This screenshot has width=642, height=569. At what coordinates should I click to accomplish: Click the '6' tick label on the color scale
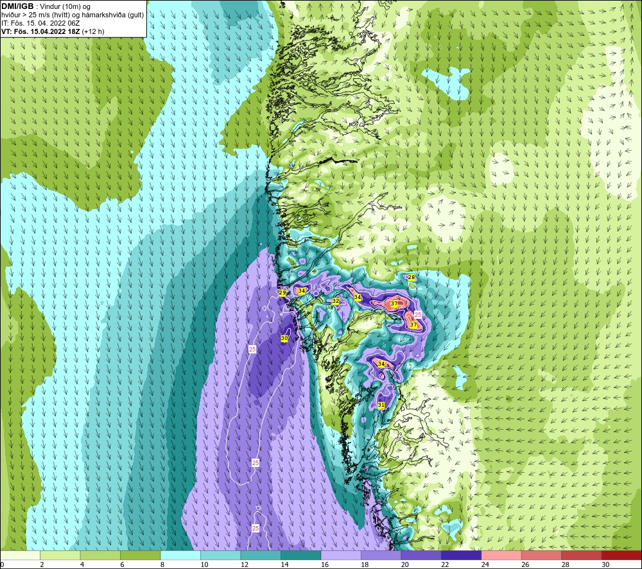pos(122,565)
